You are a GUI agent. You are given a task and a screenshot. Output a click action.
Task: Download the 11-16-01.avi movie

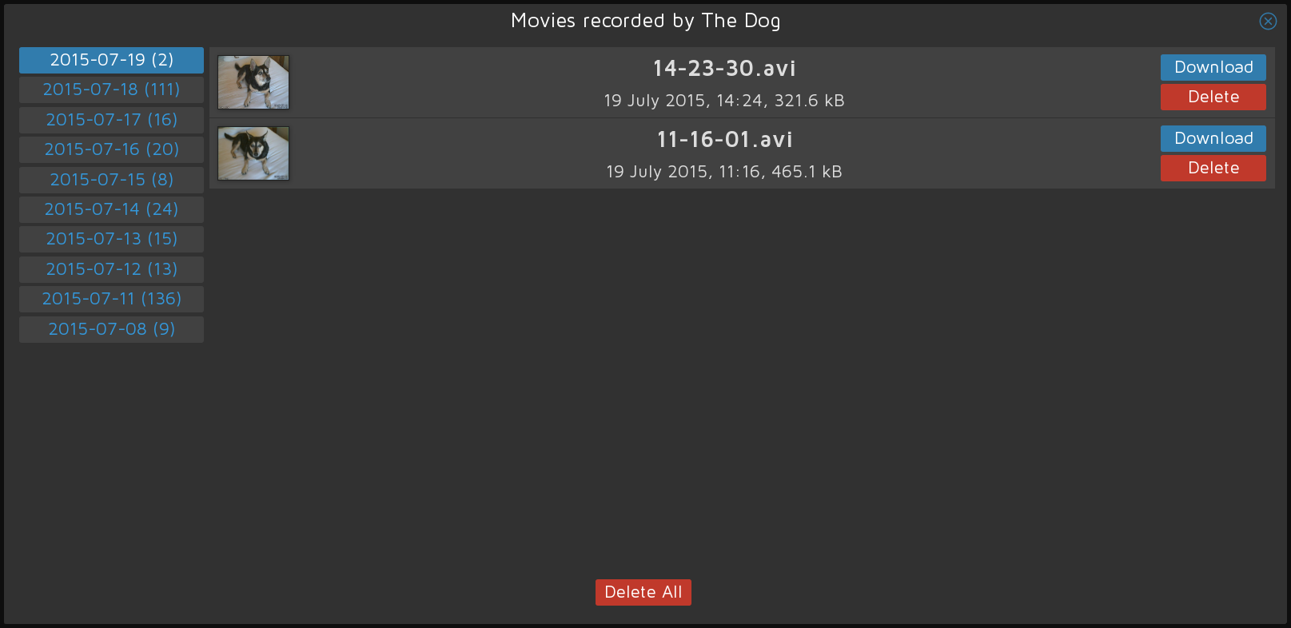tap(1213, 138)
